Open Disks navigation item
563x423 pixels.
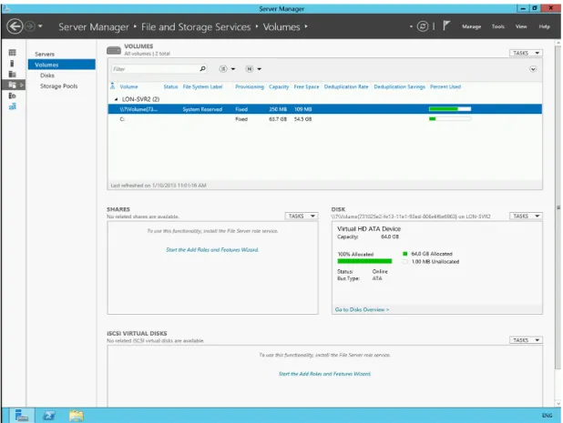pyautogui.click(x=47, y=76)
